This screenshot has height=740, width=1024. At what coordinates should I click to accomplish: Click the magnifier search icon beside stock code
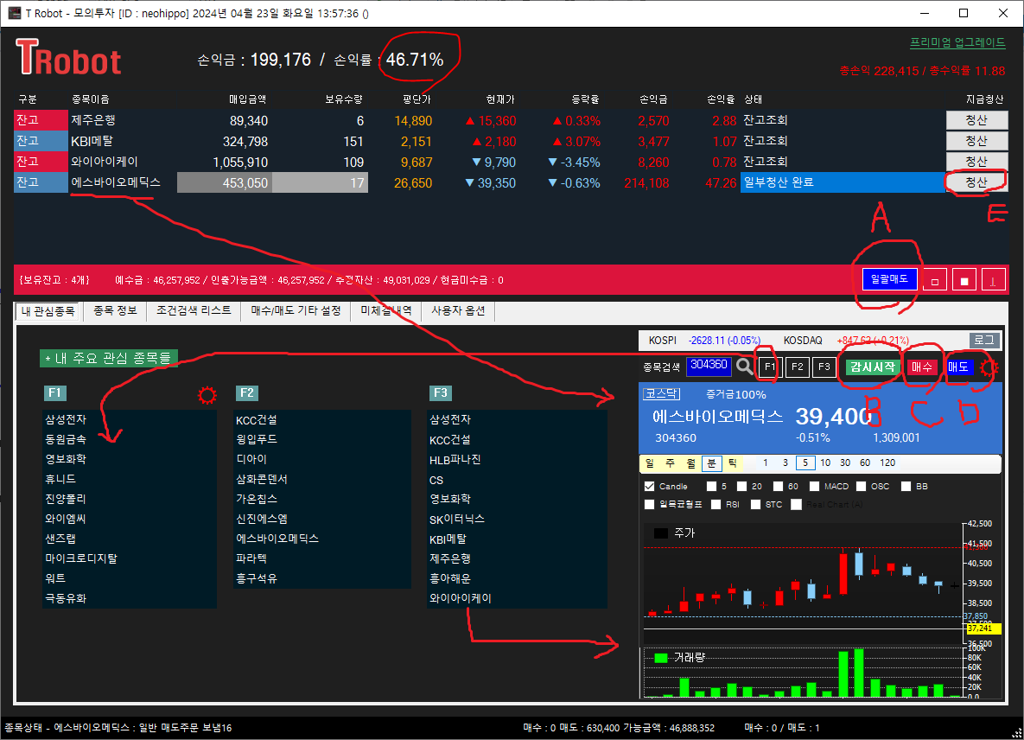745,367
